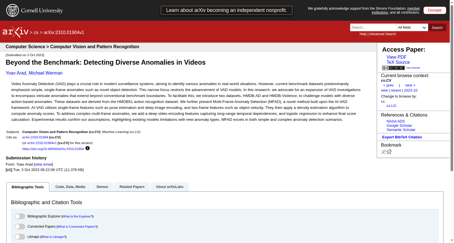Open the Demos tab
The height and width of the screenshot is (243, 454).
[x=102, y=187]
